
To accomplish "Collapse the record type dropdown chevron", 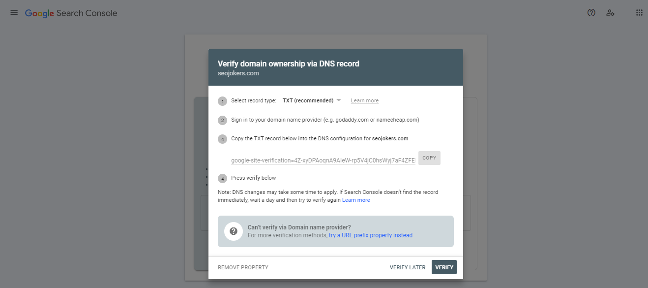I will point(339,100).
